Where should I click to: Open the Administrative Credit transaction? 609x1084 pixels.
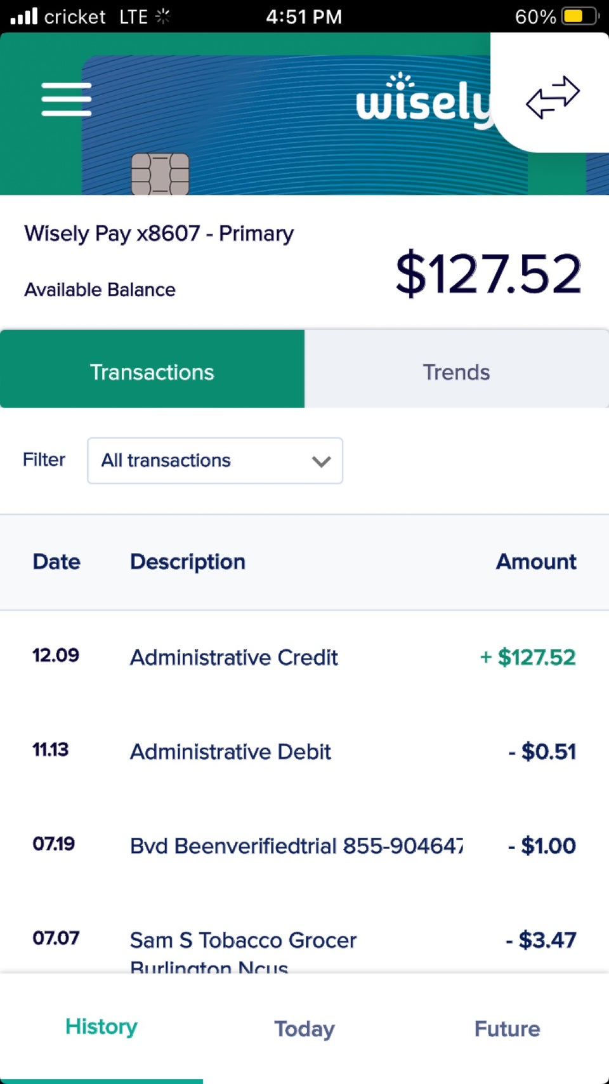[x=234, y=658]
